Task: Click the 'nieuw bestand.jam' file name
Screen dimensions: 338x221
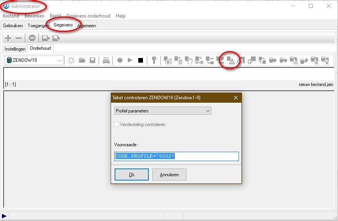Action: (316, 84)
